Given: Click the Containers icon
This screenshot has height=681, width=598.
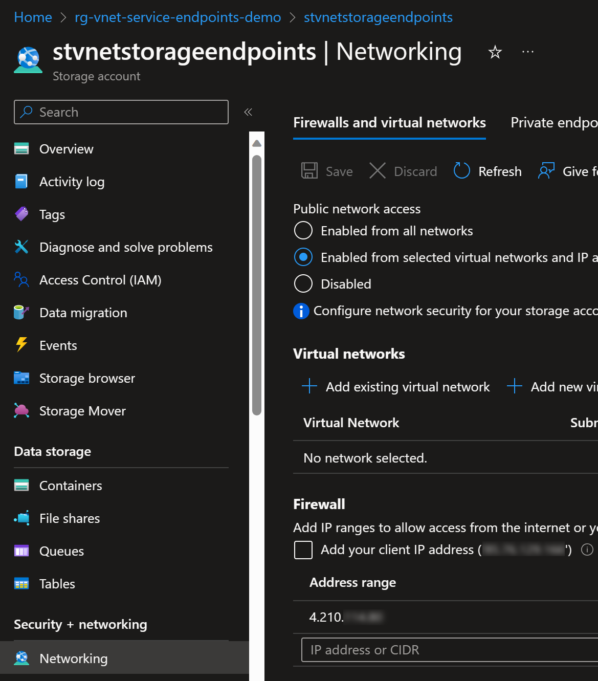Looking at the screenshot, I should 21,486.
